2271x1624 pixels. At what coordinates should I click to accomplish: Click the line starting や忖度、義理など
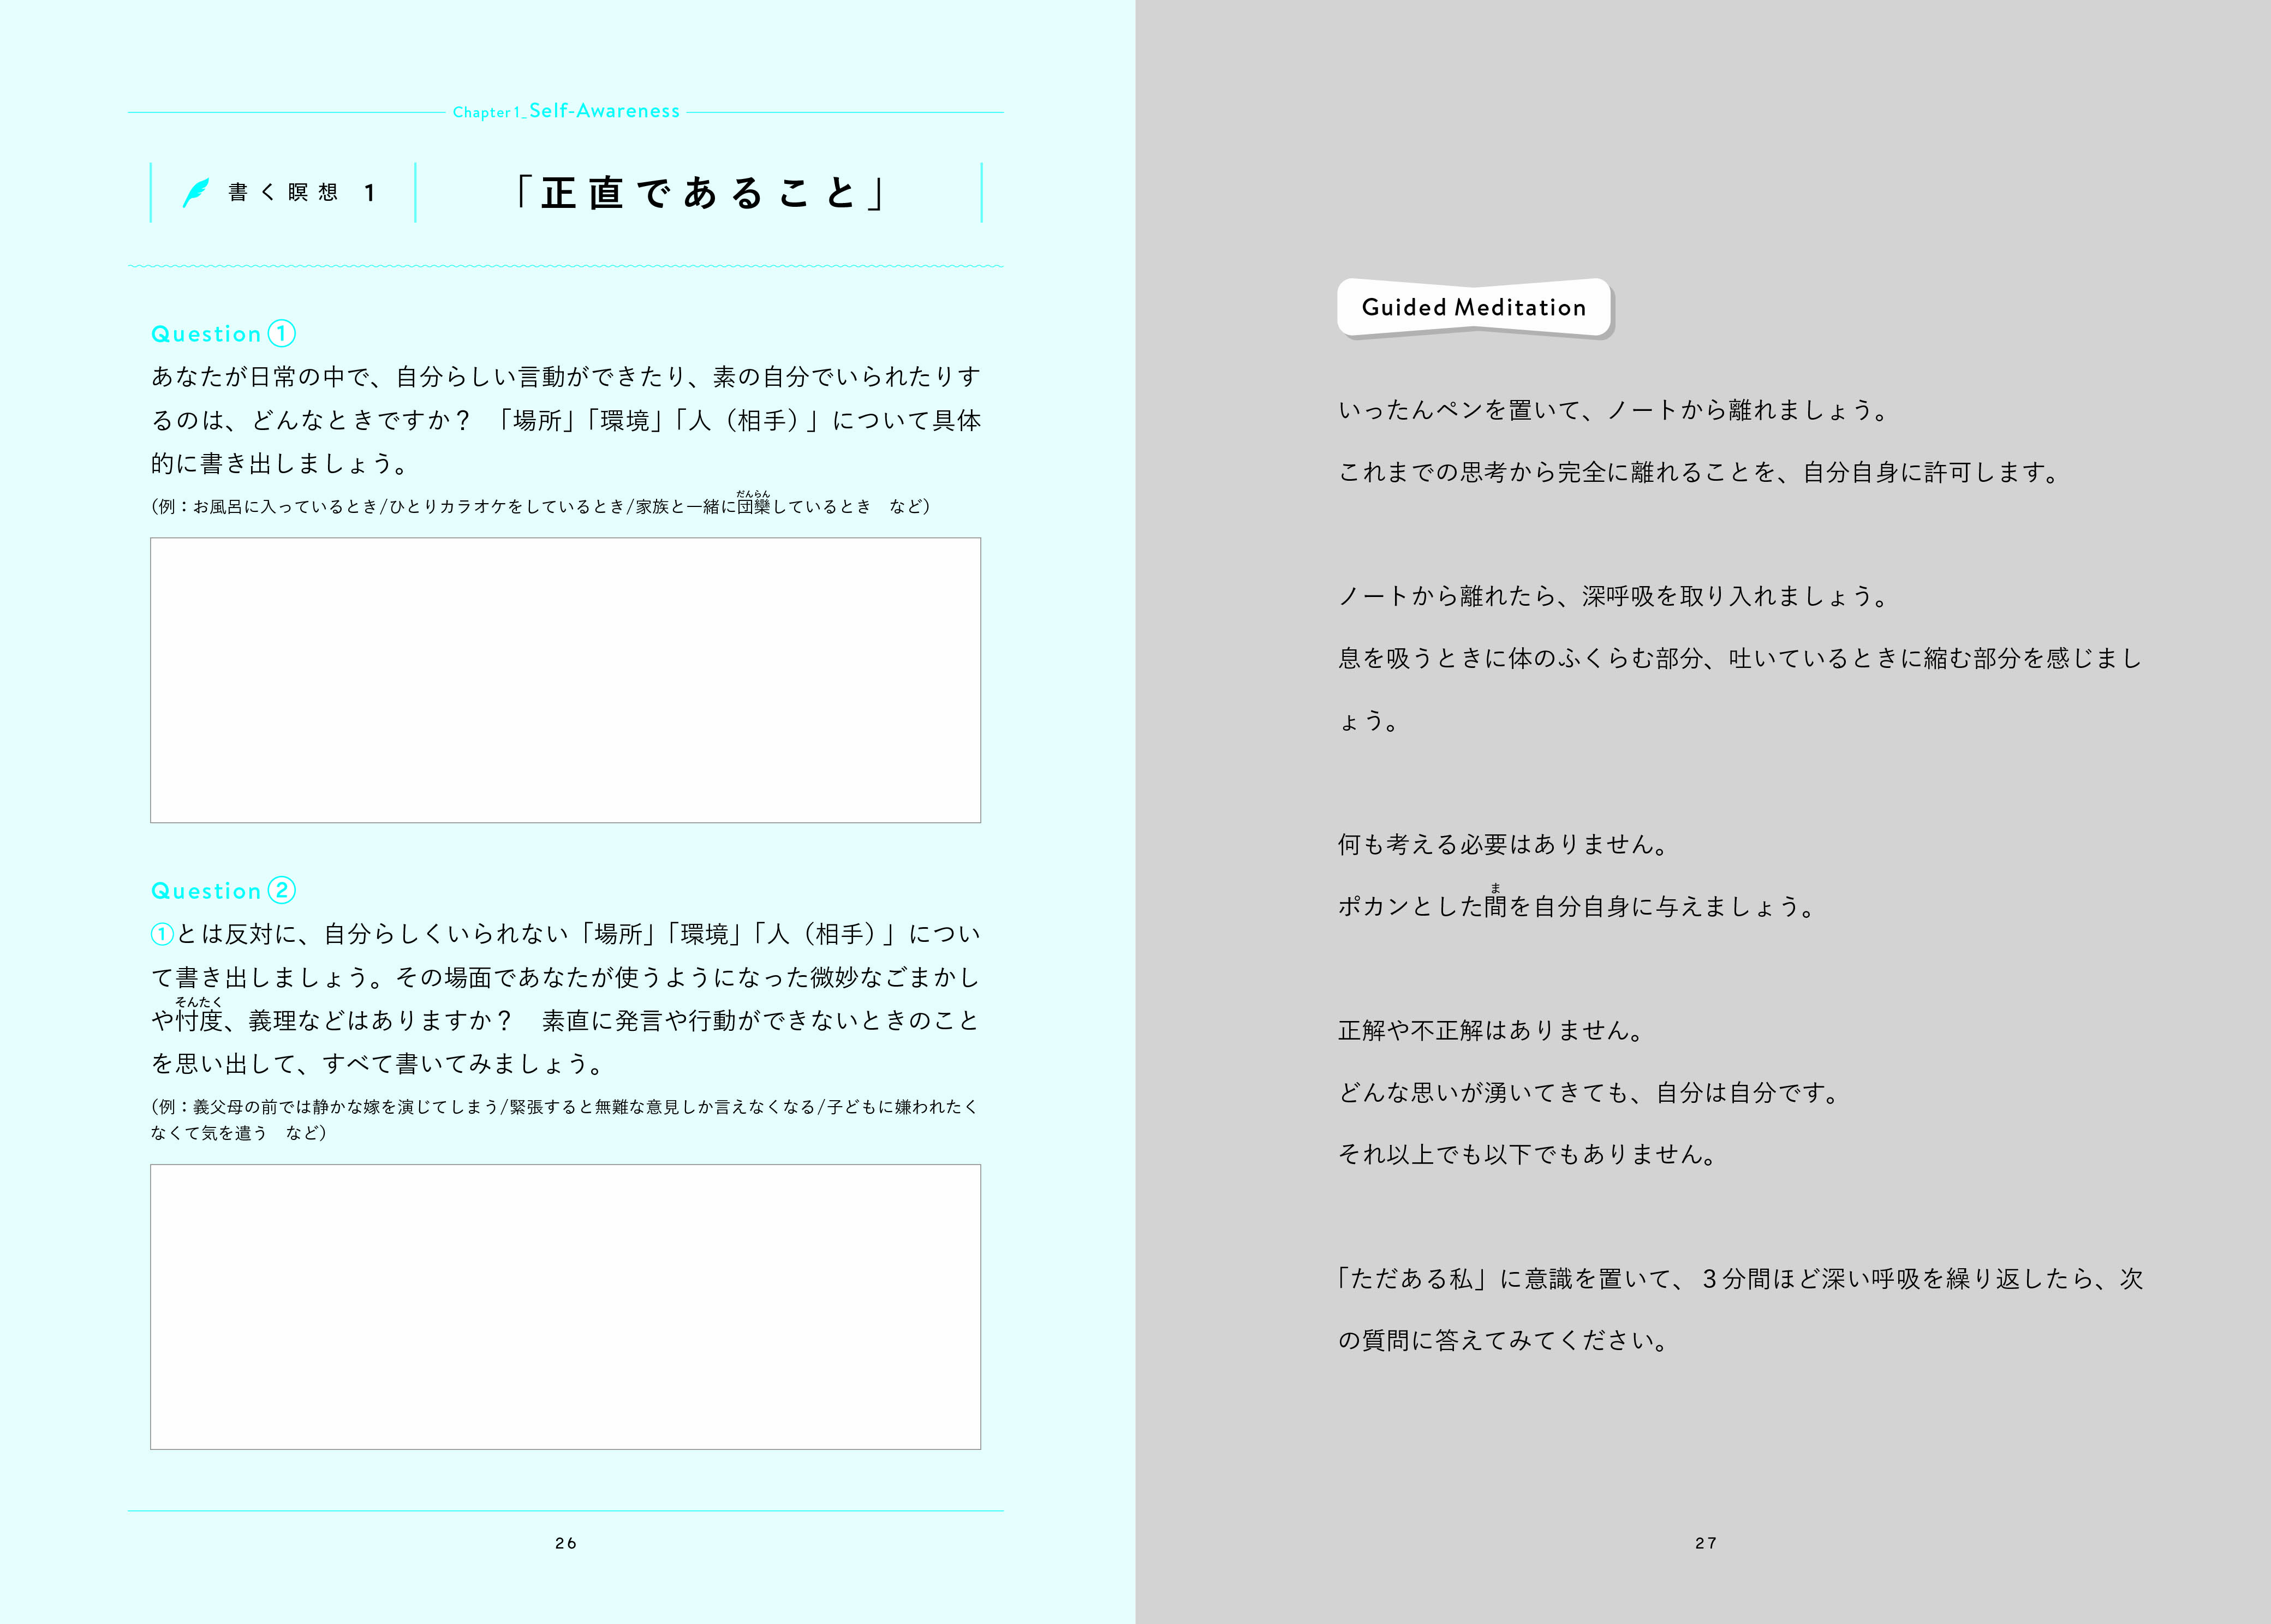[566, 1020]
